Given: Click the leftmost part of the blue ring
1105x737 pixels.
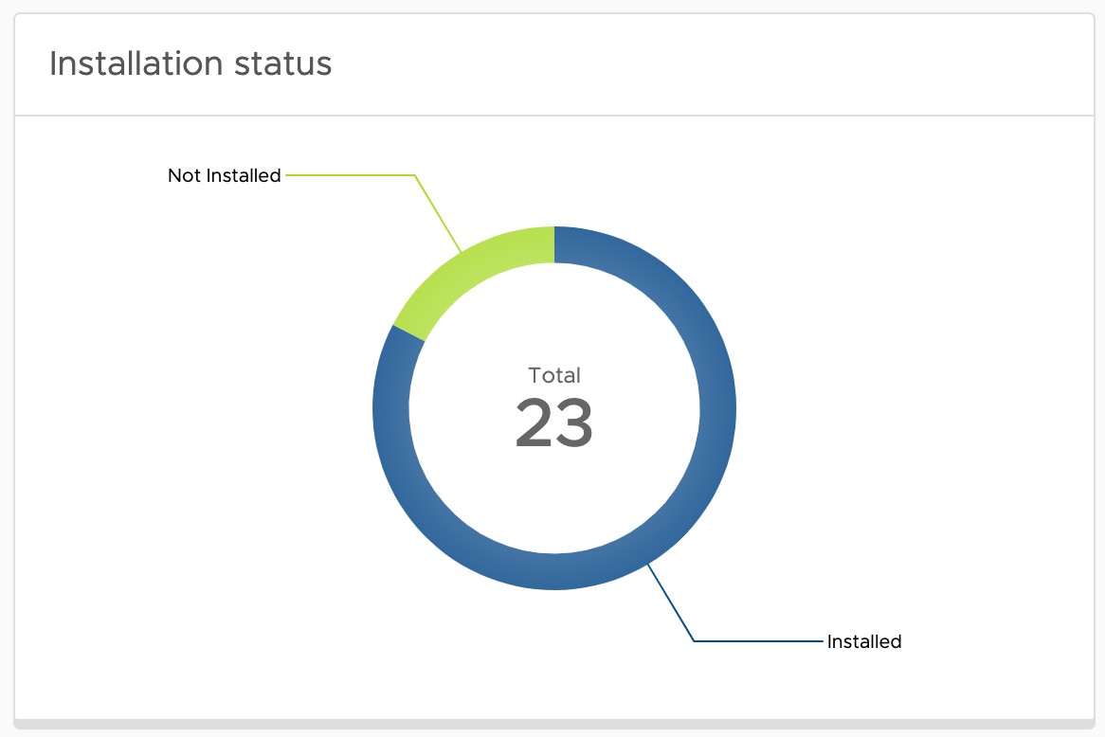Looking at the screenshot, I should click(390, 408).
